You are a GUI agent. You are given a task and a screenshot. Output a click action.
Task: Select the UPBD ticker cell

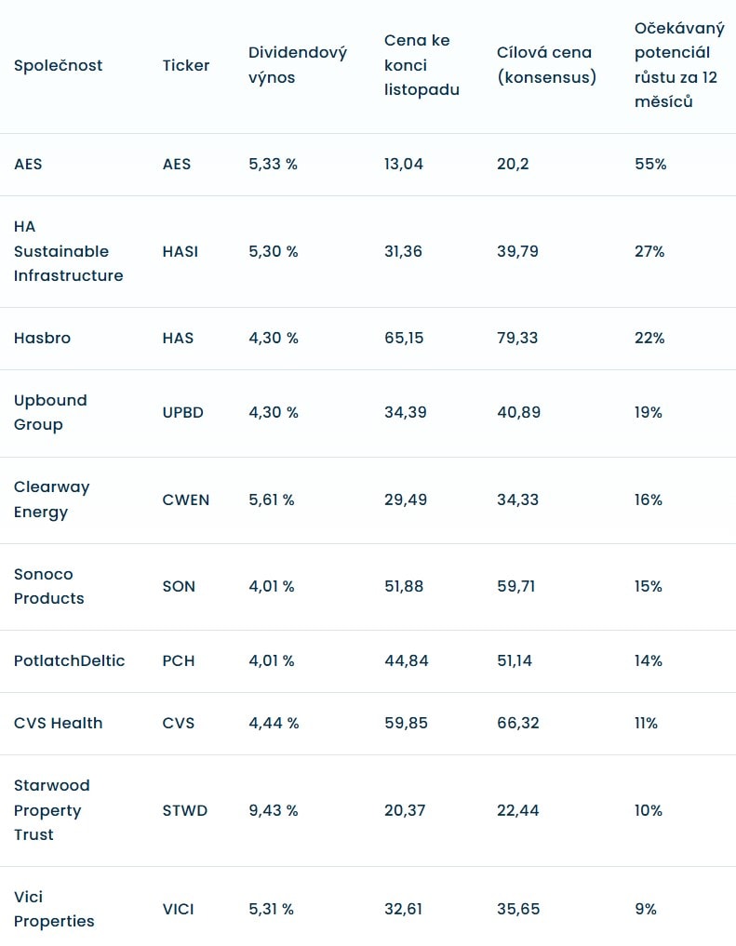pos(182,412)
